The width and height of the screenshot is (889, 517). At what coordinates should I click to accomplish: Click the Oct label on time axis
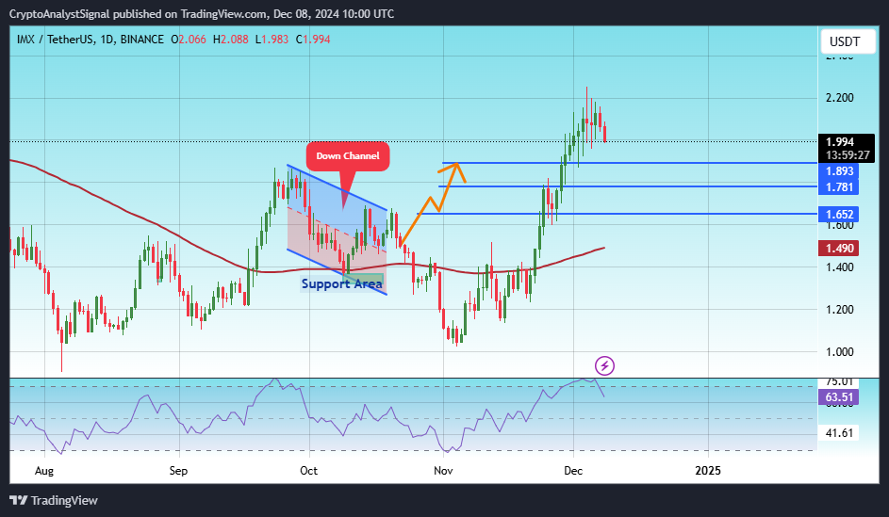pos(308,471)
